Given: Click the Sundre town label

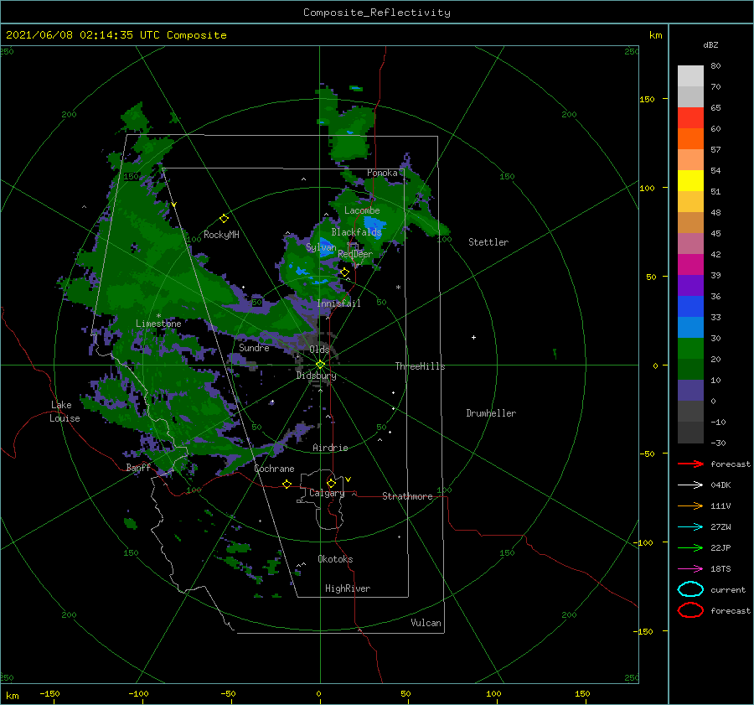Looking at the screenshot, I should pyautogui.click(x=254, y=348).
